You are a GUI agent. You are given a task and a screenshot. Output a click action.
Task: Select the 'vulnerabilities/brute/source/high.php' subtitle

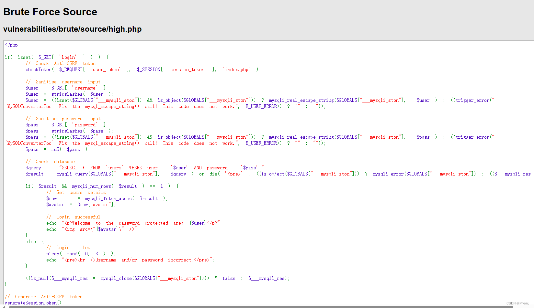click(72, 29)
